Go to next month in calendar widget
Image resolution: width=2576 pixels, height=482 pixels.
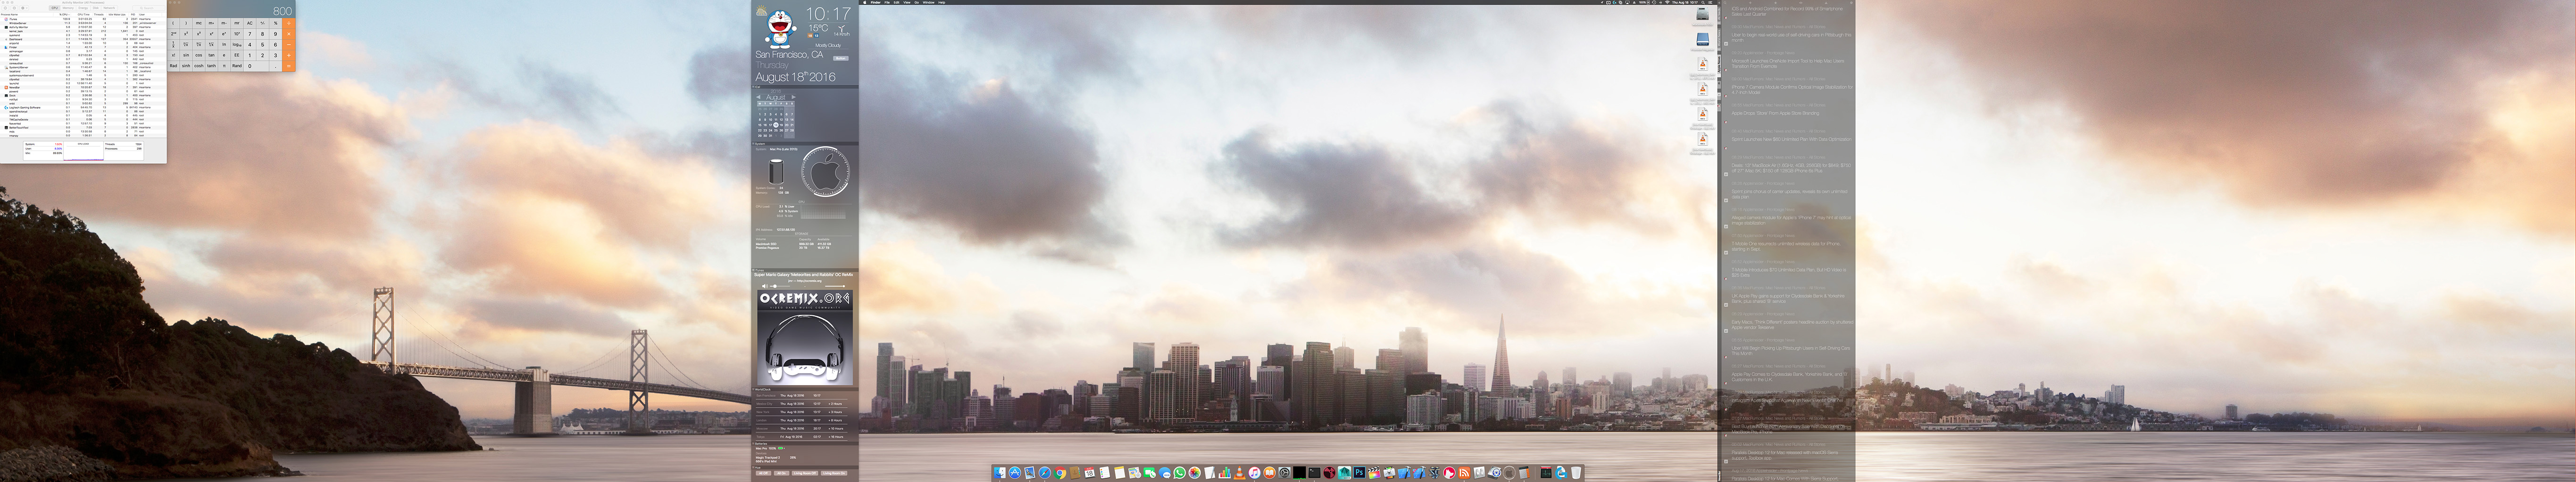click(x=794, y=98)
